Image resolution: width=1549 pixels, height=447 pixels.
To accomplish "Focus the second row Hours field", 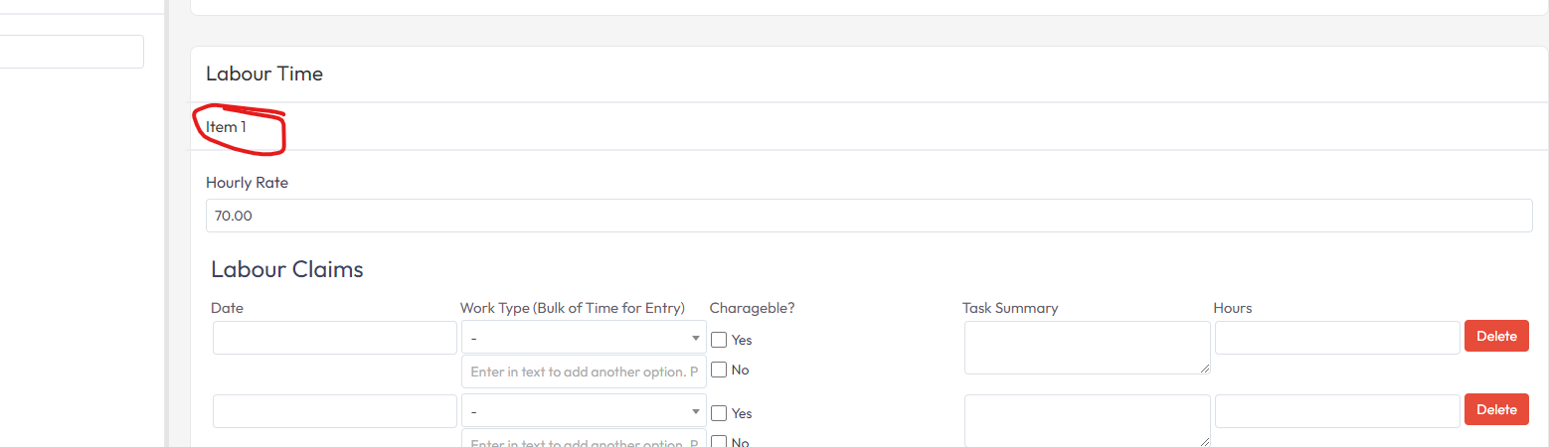I will (x=1336, y=411).
